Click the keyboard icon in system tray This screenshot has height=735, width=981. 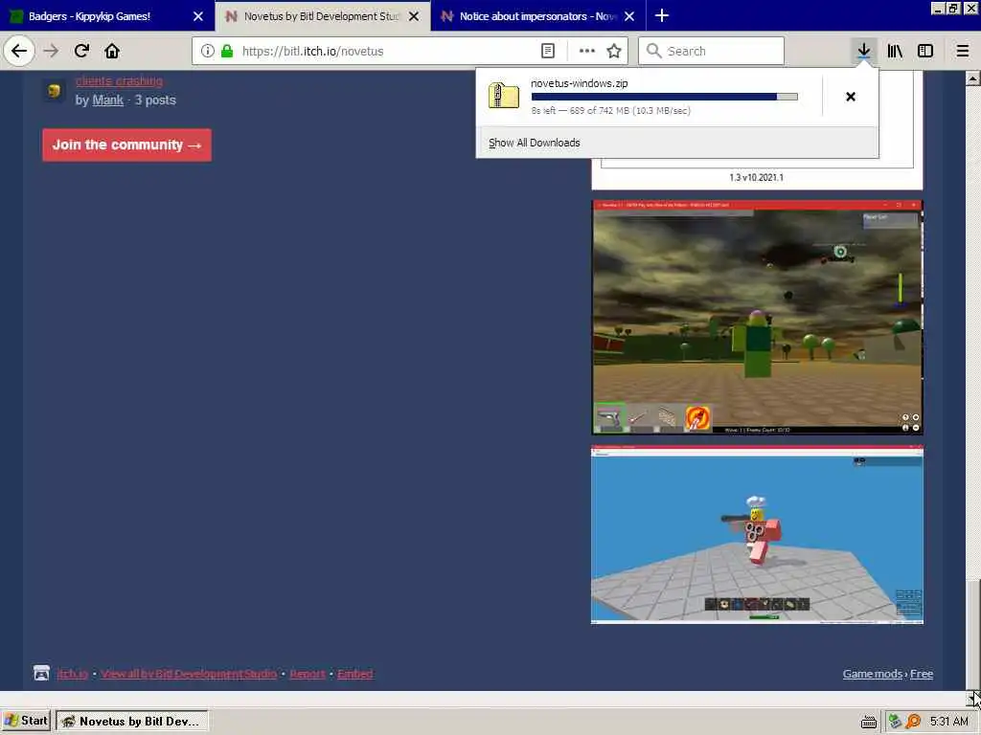click(868, 722)
